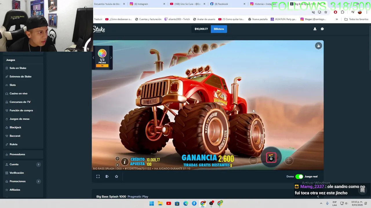Open YouTube app in taskbar

click(x=169, y=203)
